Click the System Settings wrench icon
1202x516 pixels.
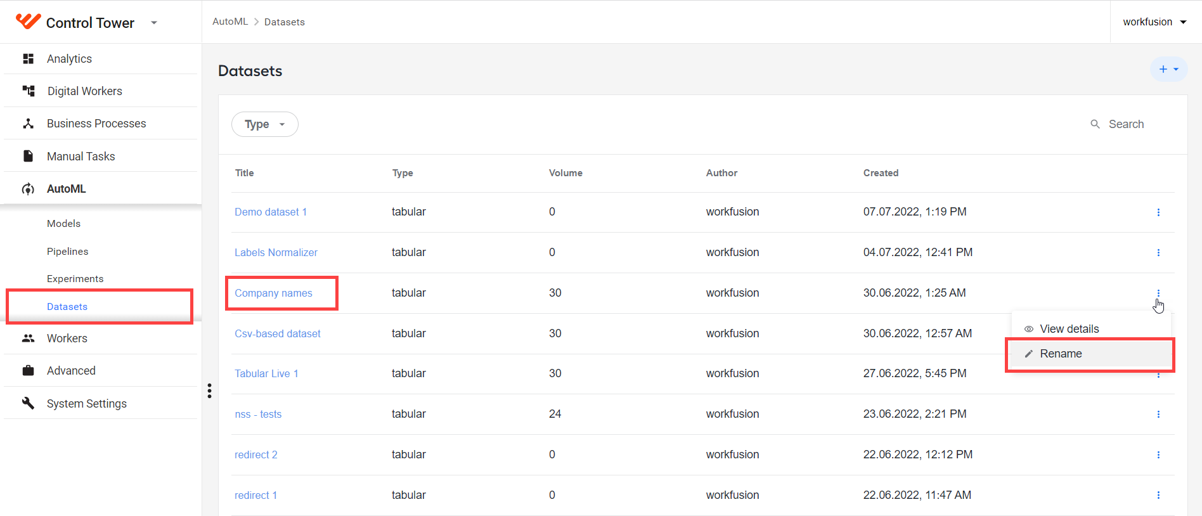[28, 403]
